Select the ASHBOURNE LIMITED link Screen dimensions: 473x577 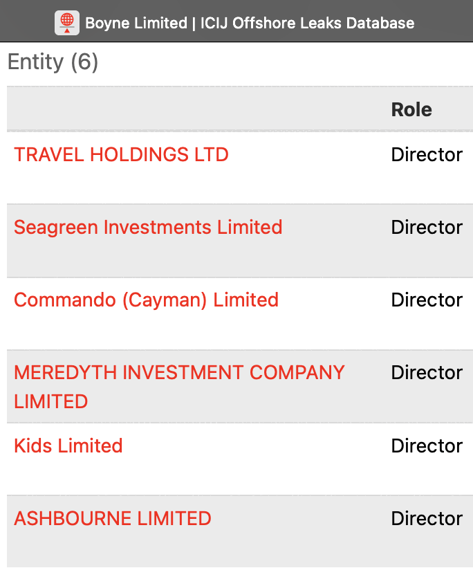coord(113,518)
